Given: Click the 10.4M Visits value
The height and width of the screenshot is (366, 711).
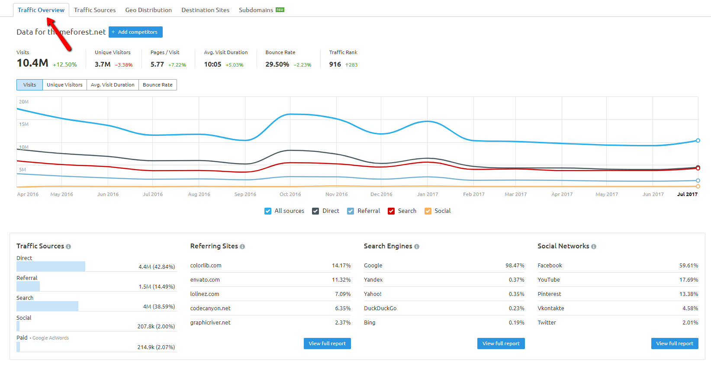Looking at the screenshot, I should click(x=32, y=63).
